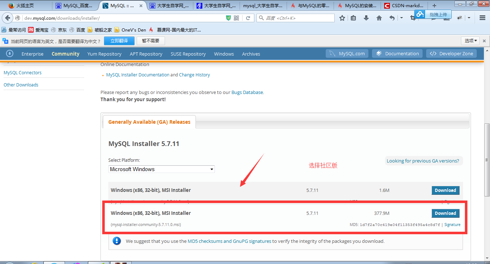The width and height of the screenshot is (490, 264).
Task: Bookmark this page with the star icon
Action: pos(342,18)
